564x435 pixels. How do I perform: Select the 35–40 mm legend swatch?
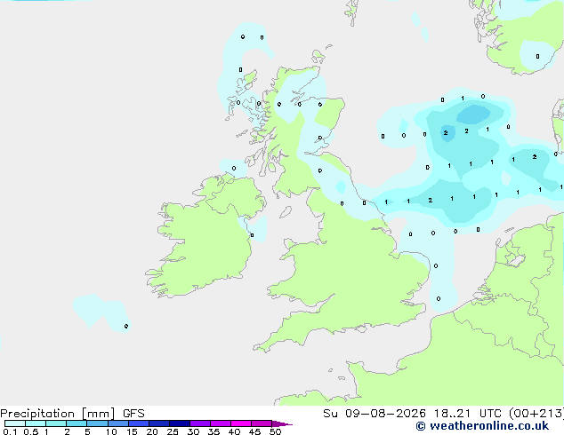click(x=221, y=423)
